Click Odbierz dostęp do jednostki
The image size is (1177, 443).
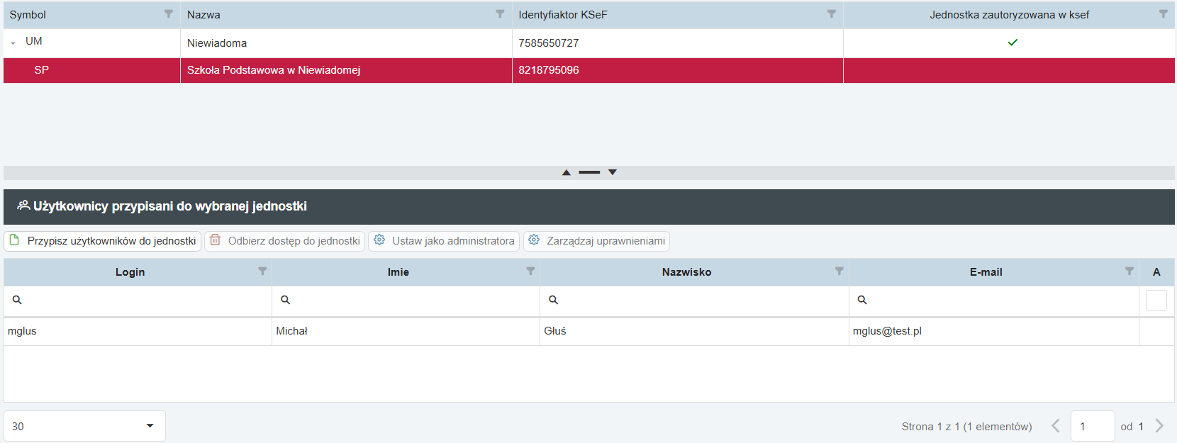(285, 241)
